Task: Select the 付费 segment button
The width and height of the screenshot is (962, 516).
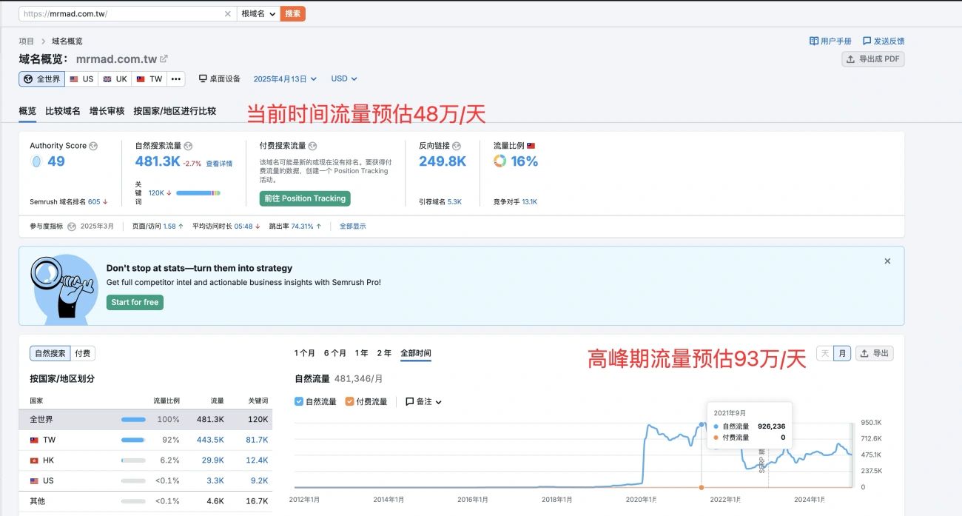Action: [83, 354]
